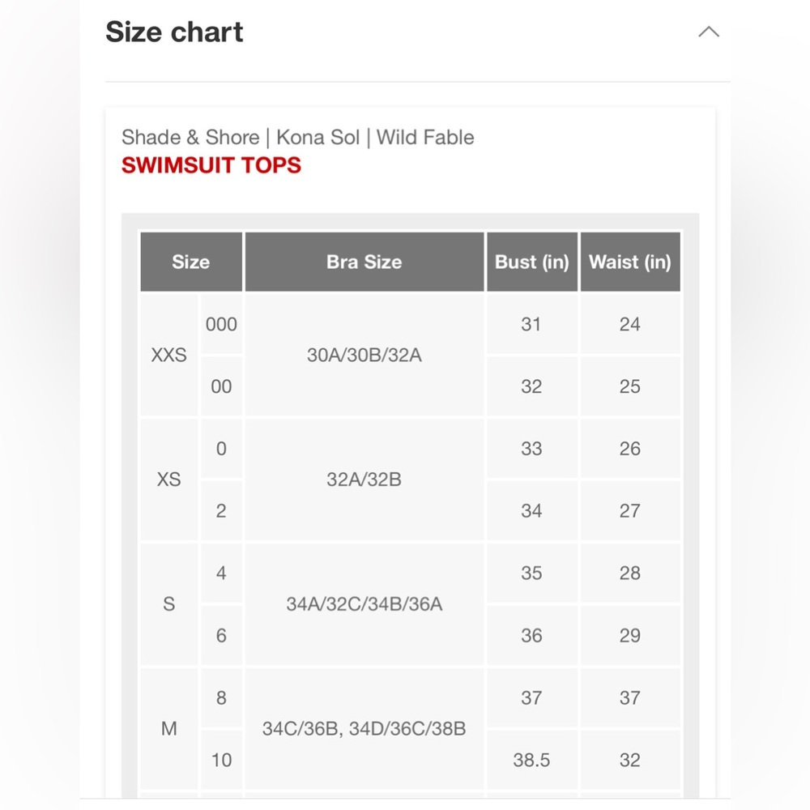Select the Size column header
The height and width of the screenshot is (810, 810).
click(x=191, y=262)
